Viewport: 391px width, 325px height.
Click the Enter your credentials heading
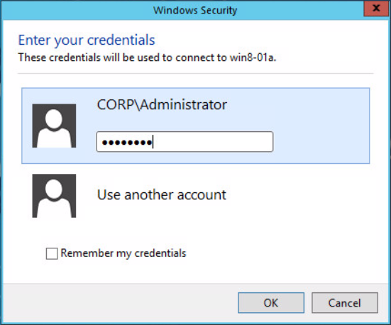[x=87, y=40]
